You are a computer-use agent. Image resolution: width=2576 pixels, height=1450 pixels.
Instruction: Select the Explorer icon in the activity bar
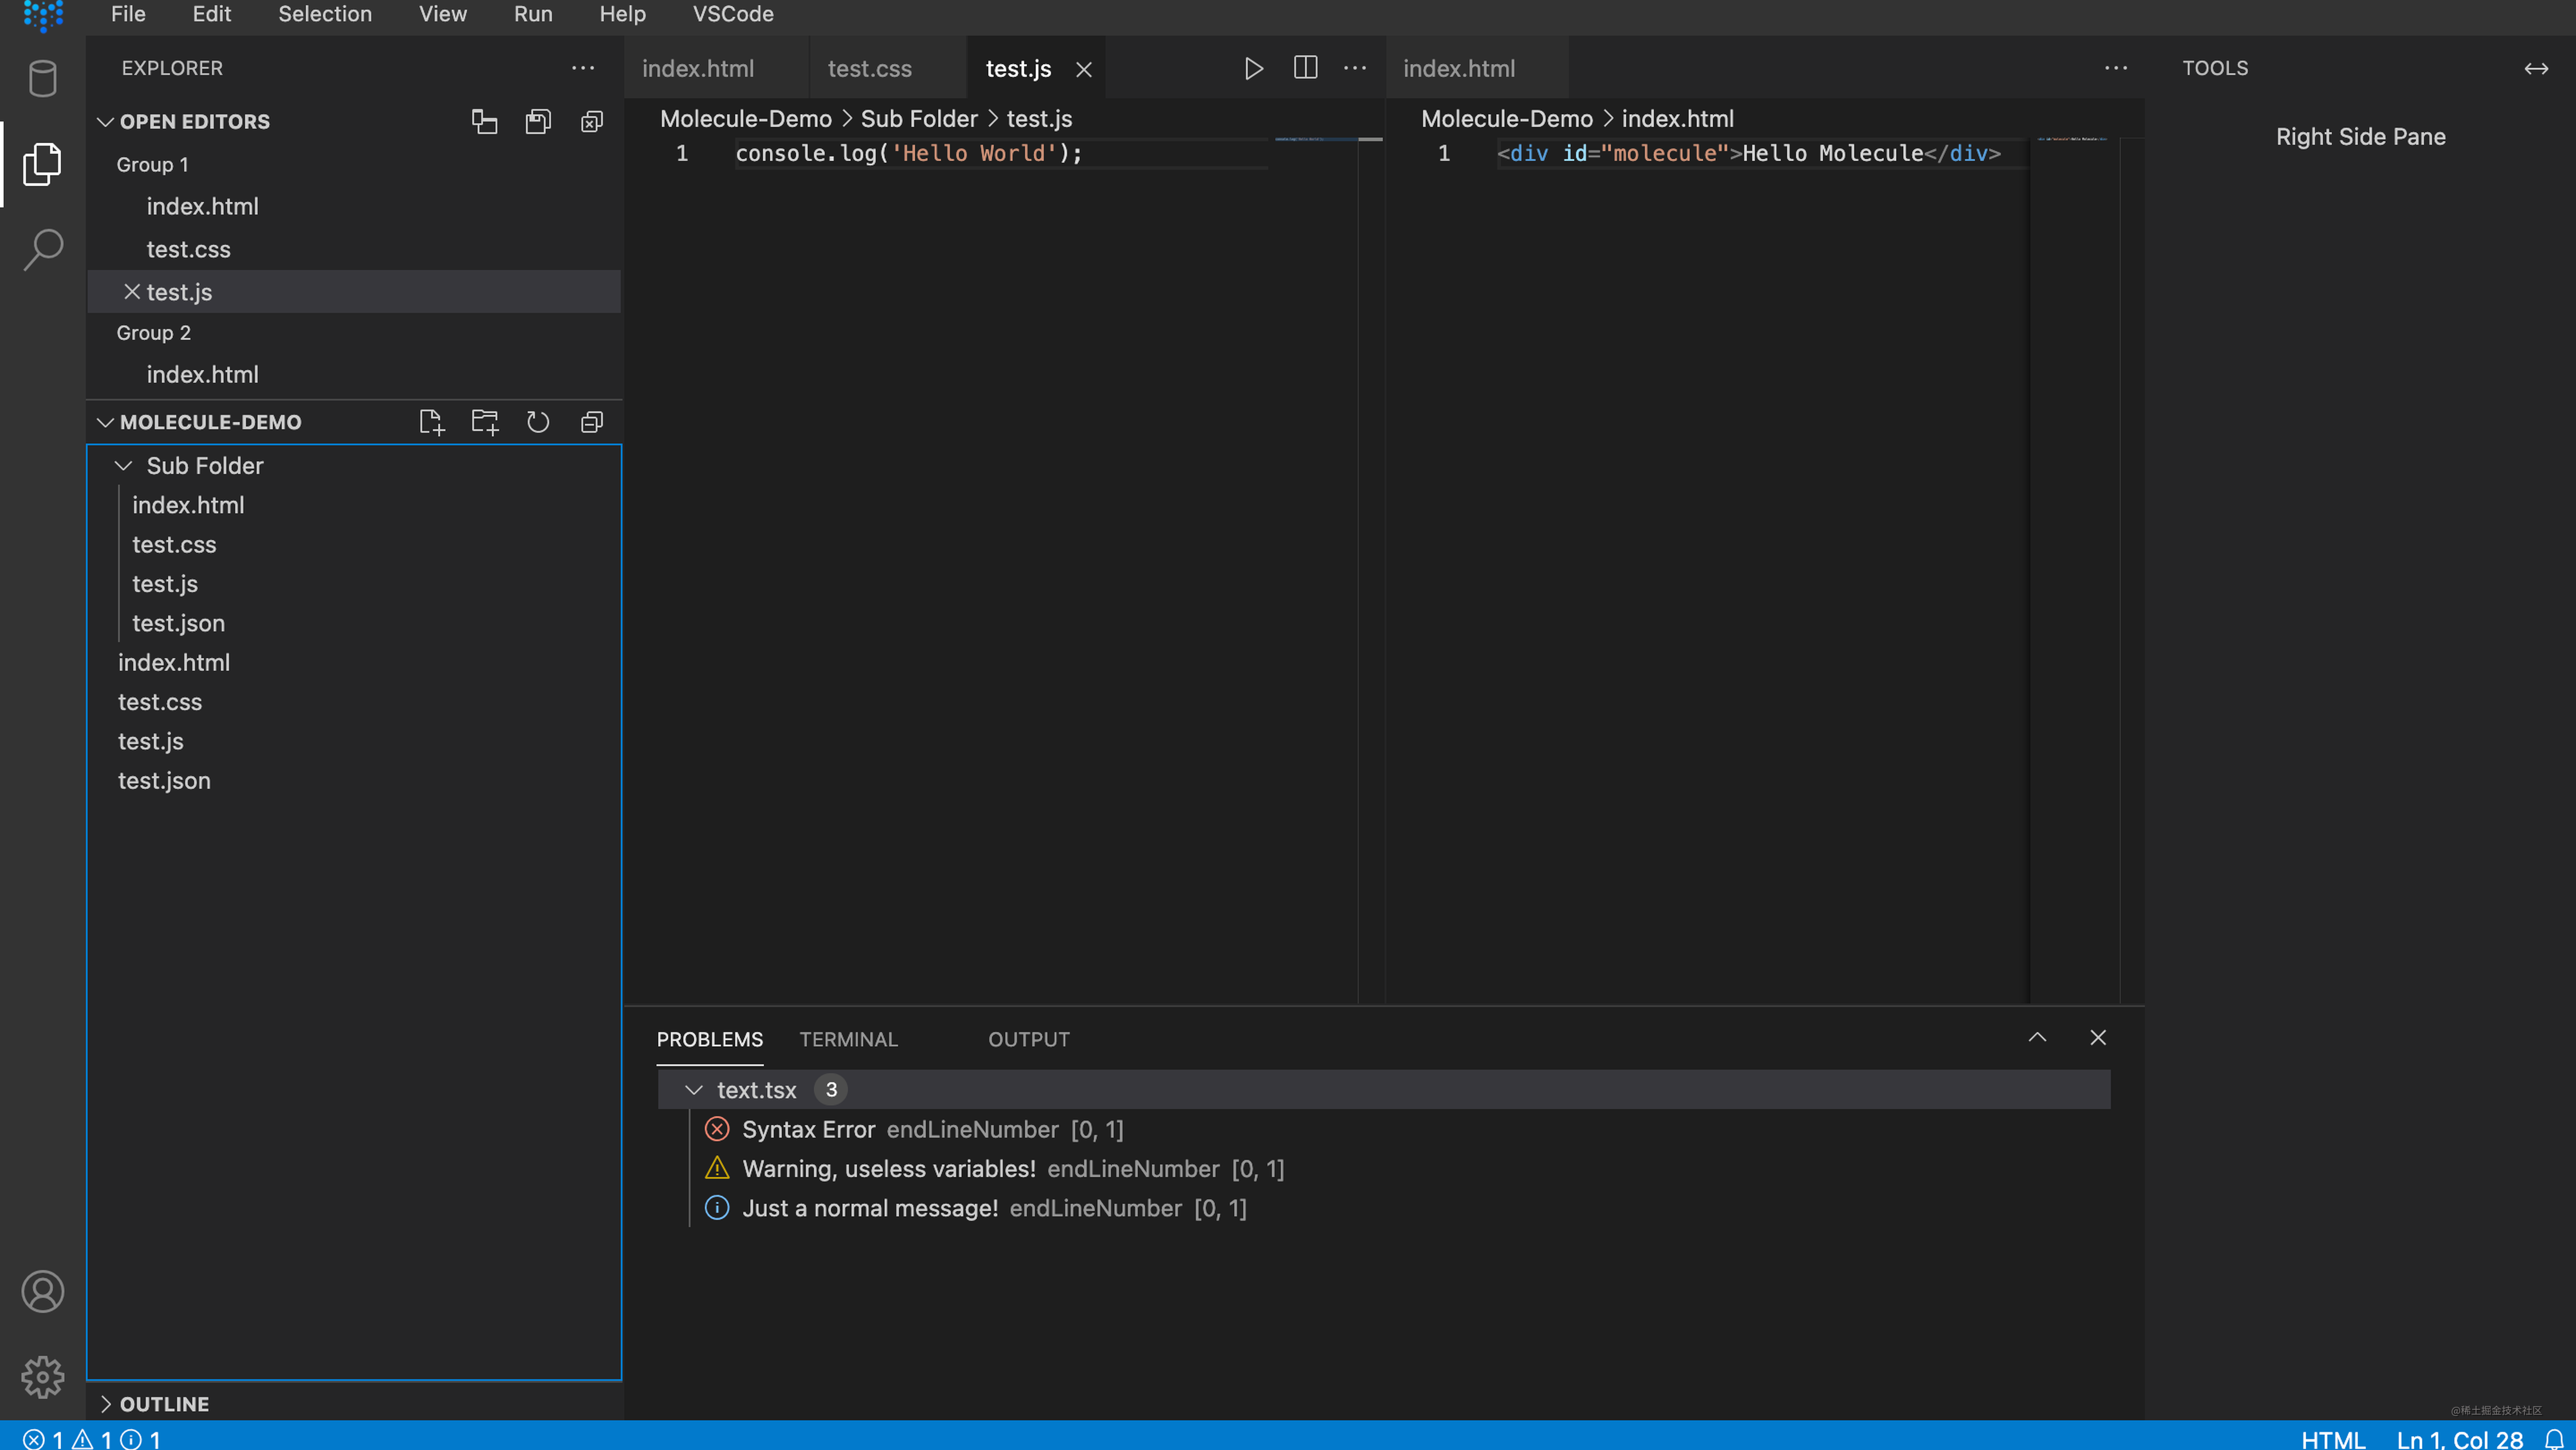[42, 163]
